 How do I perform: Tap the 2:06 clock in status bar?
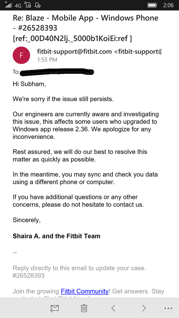coord(168,5)
